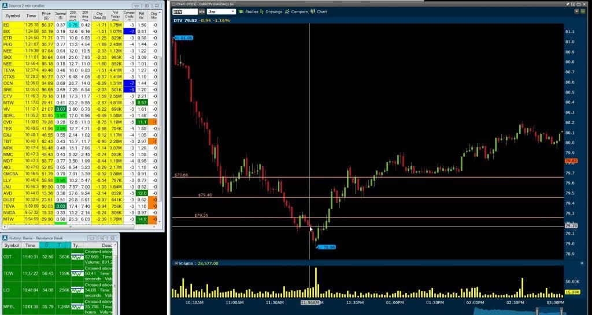Click the 78.96 low price marker
The height and width of the screenshot is (315, 592).
326,247
